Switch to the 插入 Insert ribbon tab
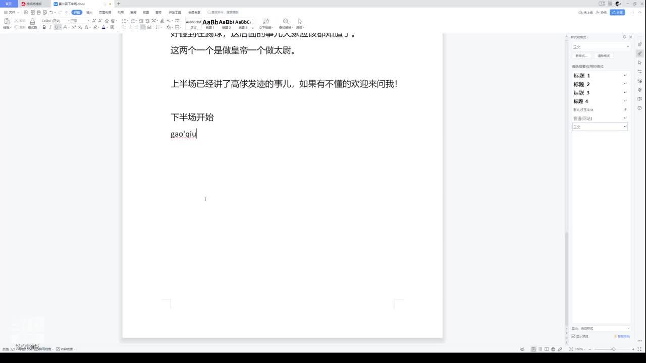This screenshot has height=363, width=646. (89, 12)
